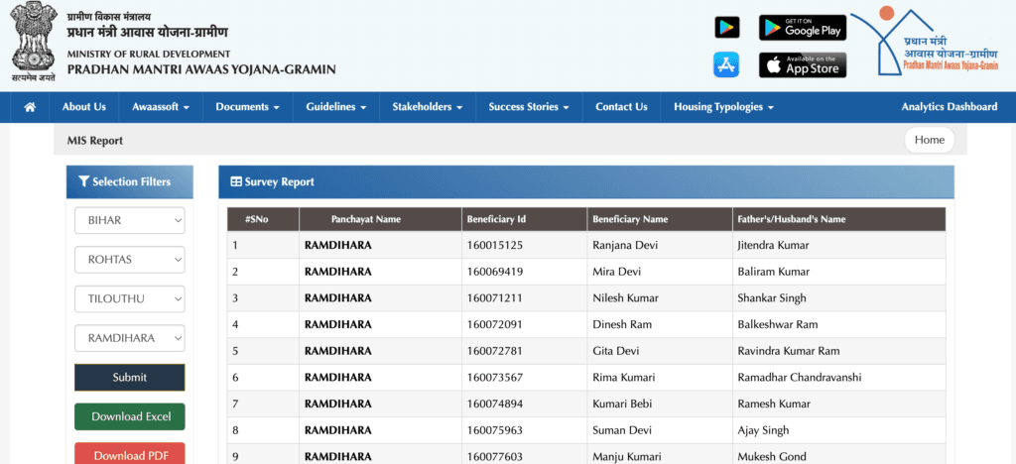Open the Contact Us menu item
Image resolution: width=1016 pixels, height=464 pixels.
pos(621,107)
